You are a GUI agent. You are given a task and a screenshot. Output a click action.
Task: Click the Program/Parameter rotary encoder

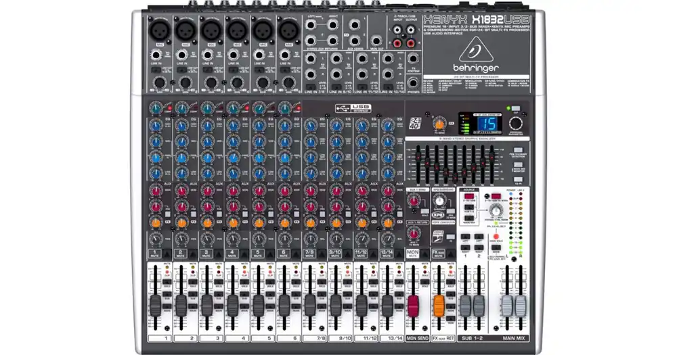coord(516,124)
